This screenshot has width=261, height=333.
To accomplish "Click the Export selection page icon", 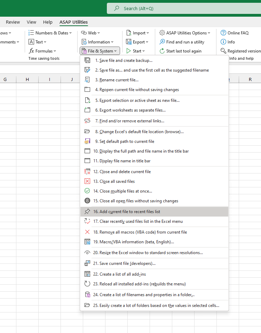I will click(87, 100).
